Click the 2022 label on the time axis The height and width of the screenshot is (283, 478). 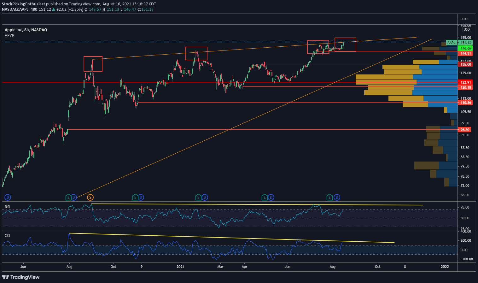[x=445, y=267]
